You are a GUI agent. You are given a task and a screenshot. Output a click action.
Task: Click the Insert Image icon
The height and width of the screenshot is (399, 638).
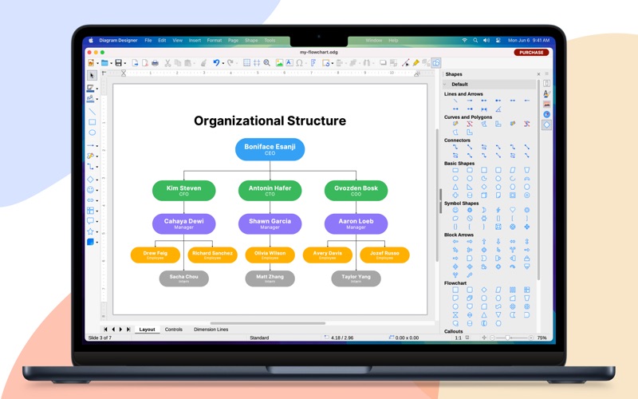coord(279,63)
